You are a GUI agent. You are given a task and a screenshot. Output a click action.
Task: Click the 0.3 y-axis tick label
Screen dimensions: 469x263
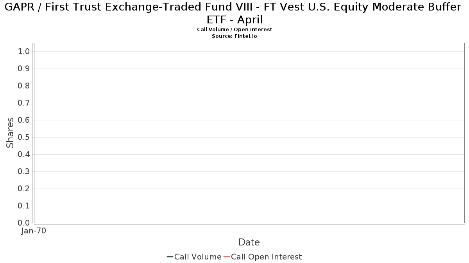click(x=24, y=171)
